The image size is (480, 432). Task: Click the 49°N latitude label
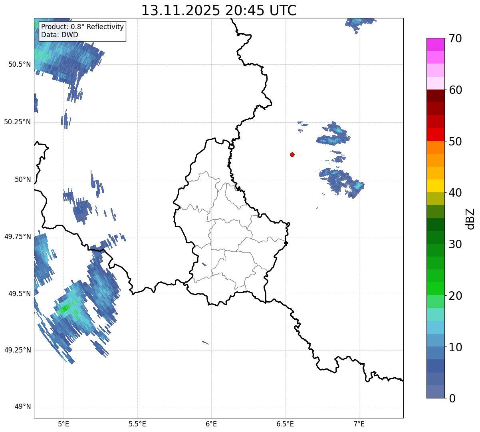pos(23,407)
